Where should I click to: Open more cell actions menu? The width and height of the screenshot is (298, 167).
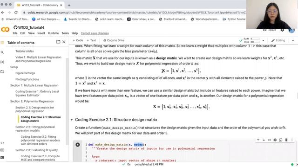tap(292, 140)
